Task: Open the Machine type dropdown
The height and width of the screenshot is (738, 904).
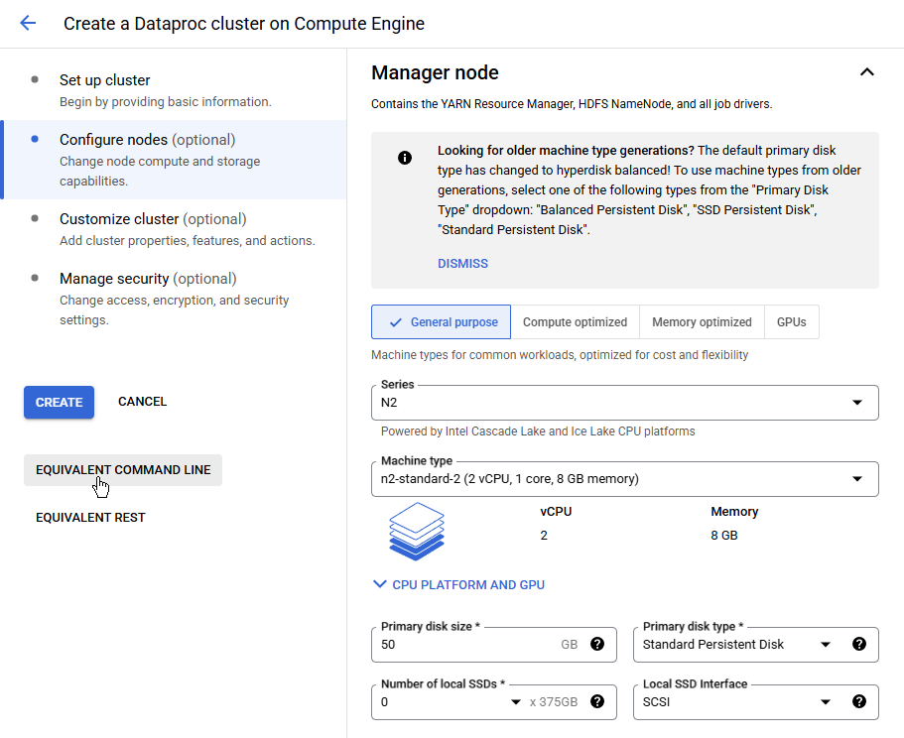Action: pos(625,479)
